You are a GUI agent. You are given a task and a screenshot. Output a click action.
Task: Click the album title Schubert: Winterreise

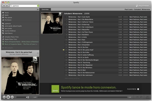(x=73, y=14)
